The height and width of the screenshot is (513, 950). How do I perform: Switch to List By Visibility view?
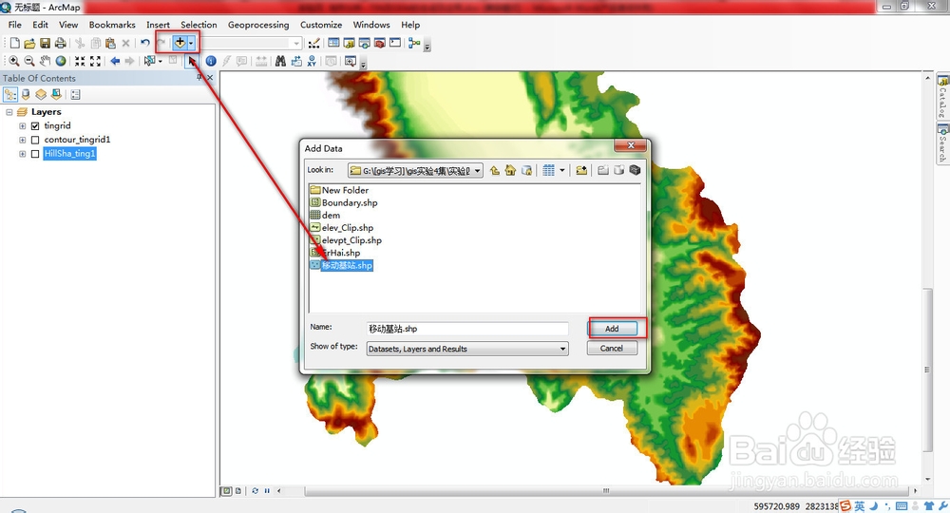click(x=41, y=94)
